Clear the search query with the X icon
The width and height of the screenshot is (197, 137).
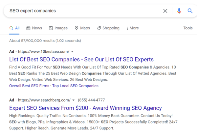pos(165,11)
